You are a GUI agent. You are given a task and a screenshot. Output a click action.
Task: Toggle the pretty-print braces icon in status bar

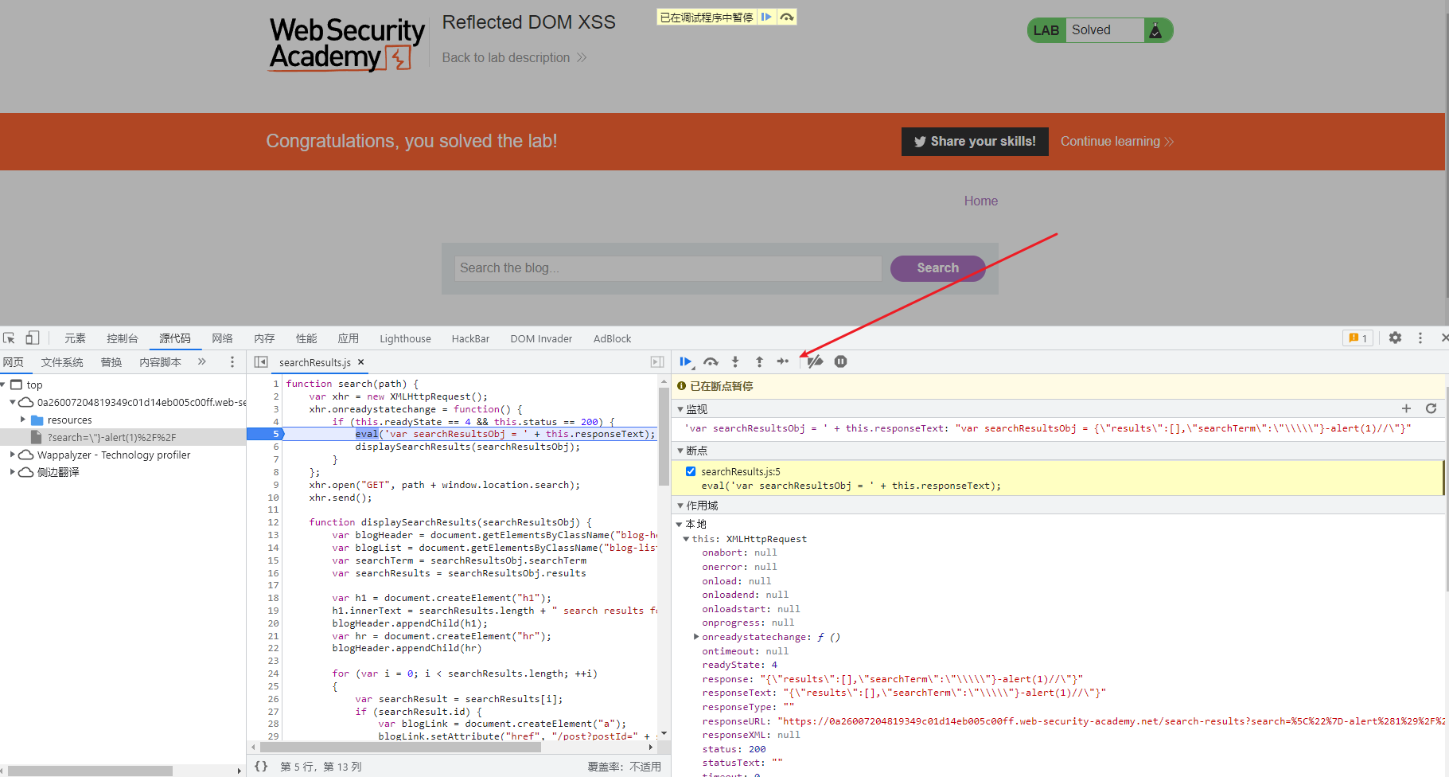coord(262,766)
